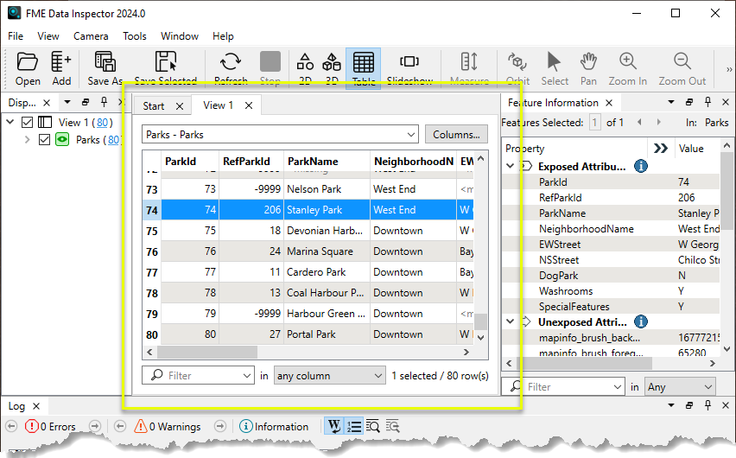Click the Columns... button

456,135
